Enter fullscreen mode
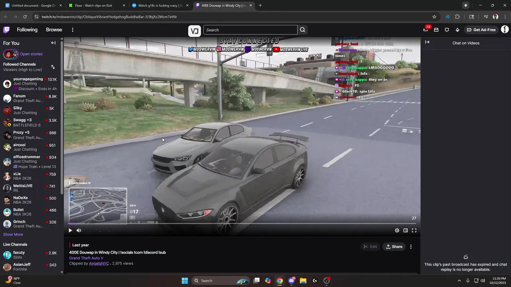 [x=414, y=230]
